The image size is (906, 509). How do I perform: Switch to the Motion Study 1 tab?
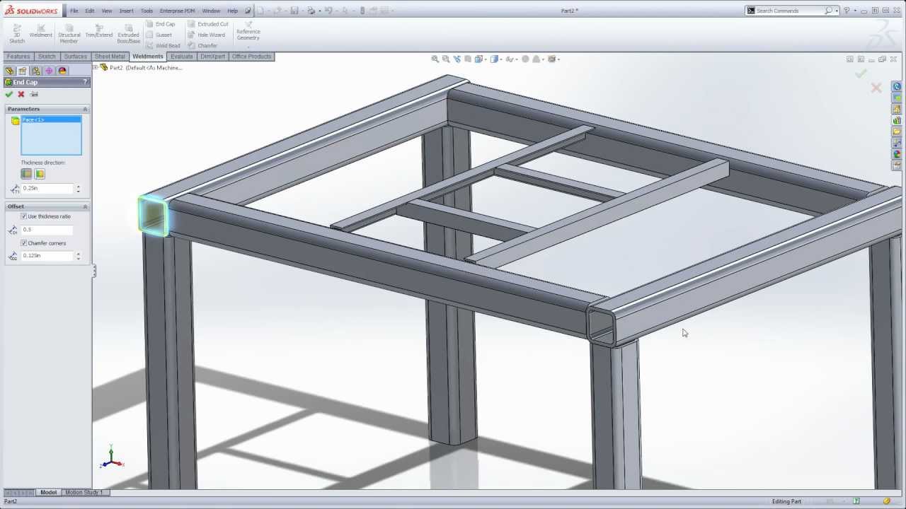tap(84, 492)
